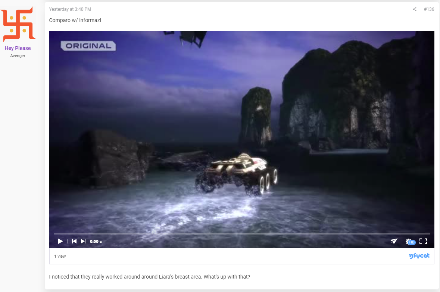Advance to the next video frame

coord(83,241)
